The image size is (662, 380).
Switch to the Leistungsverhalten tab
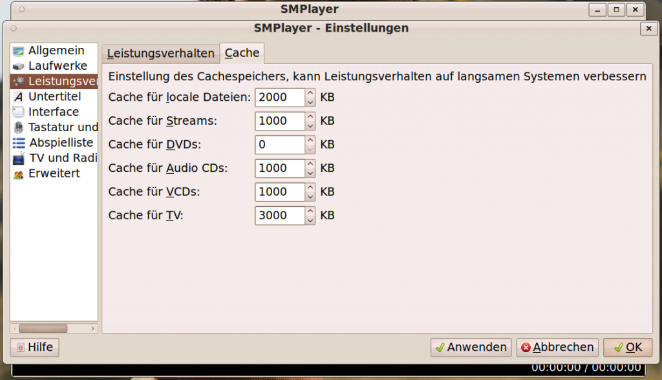point(160,54)
